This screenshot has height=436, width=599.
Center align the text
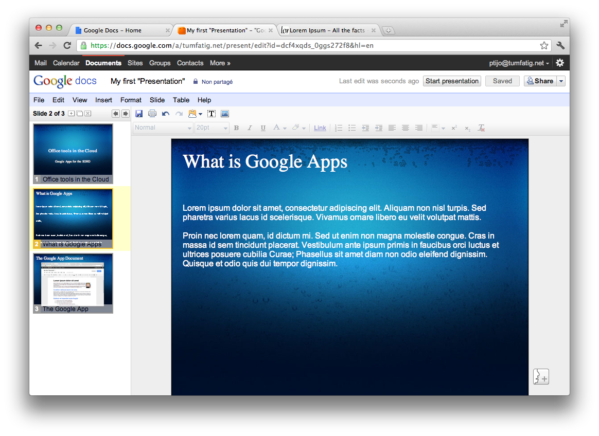406,128
